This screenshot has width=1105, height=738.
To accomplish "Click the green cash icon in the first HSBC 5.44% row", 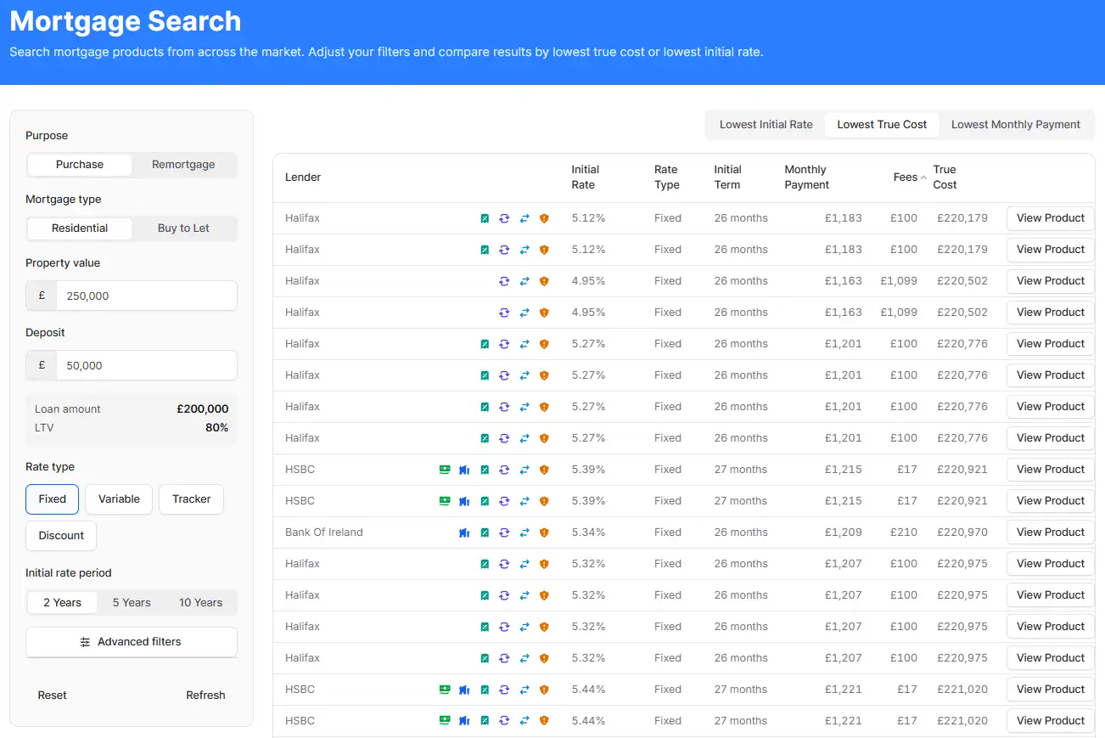I will [x=444, y=689].
